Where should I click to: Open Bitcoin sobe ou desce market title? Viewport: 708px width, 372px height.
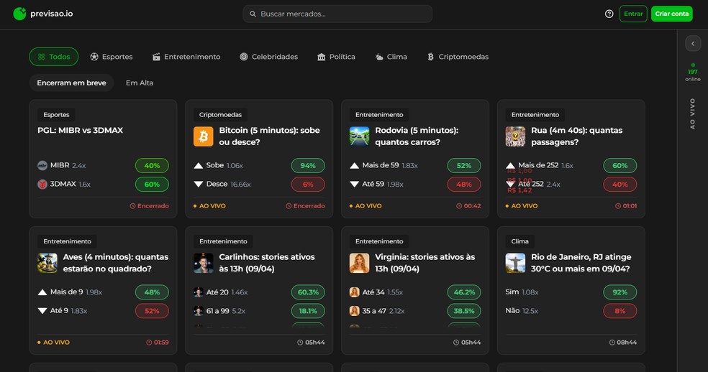[x=270, y=136]
